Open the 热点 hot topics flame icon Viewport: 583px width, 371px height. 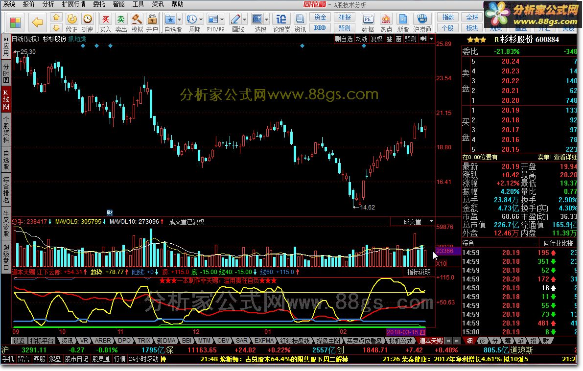click(x=386, y=23)
